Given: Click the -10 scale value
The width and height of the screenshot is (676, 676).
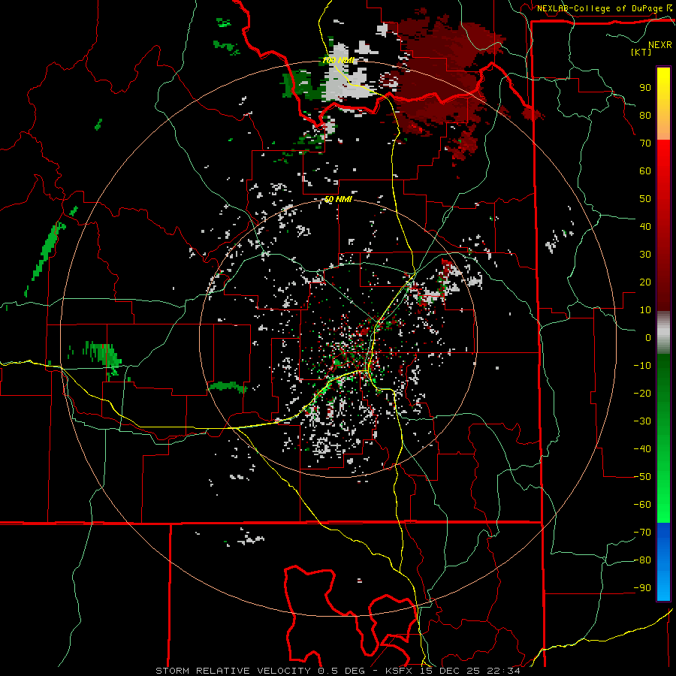Looking at the screenshot, I should pos(642,366).
